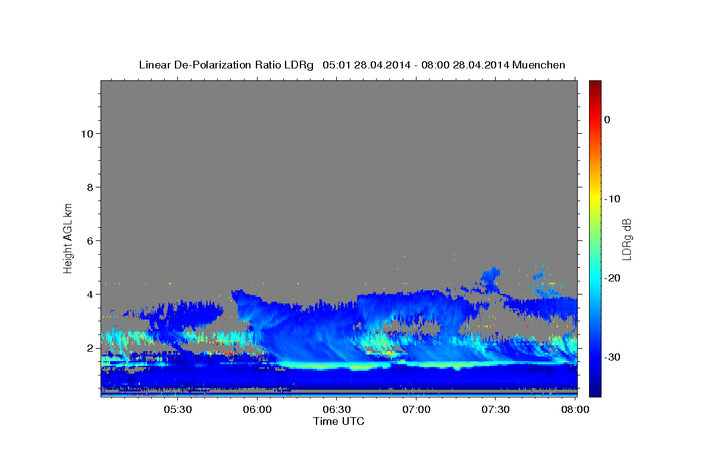Click the colorbar value 0

click(x=607, y=120)
